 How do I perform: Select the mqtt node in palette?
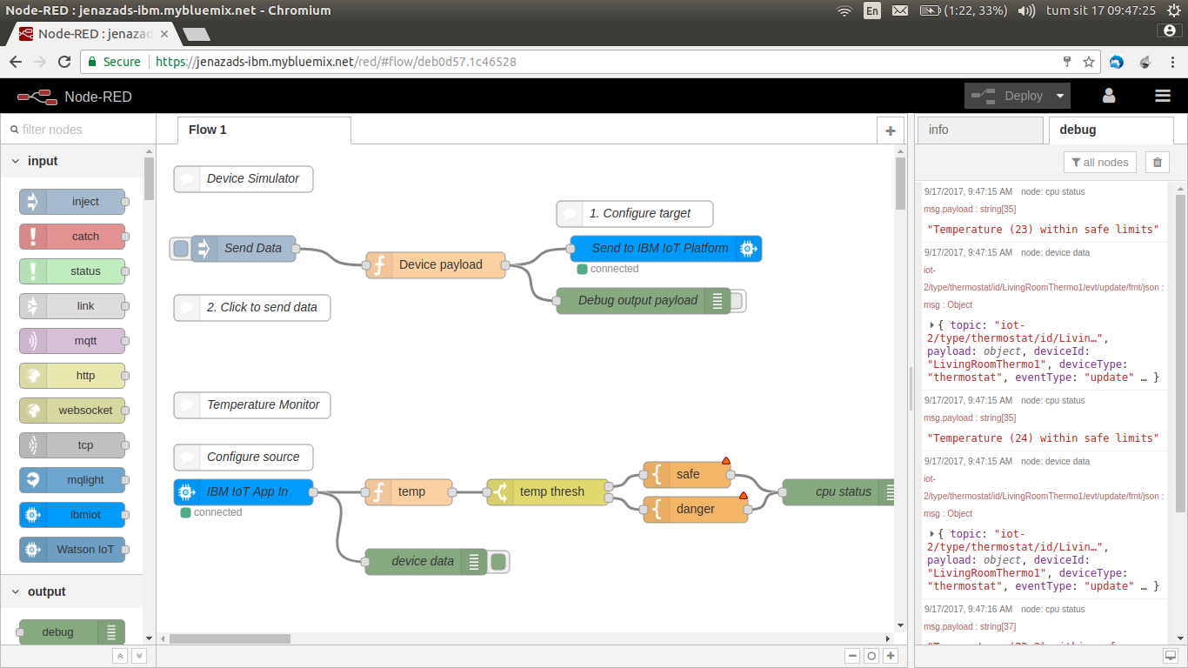click(72, 341)
